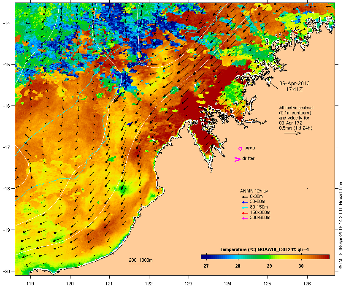
Task: Click the latitude axis label -20
Action: click(x=6, y=271)
